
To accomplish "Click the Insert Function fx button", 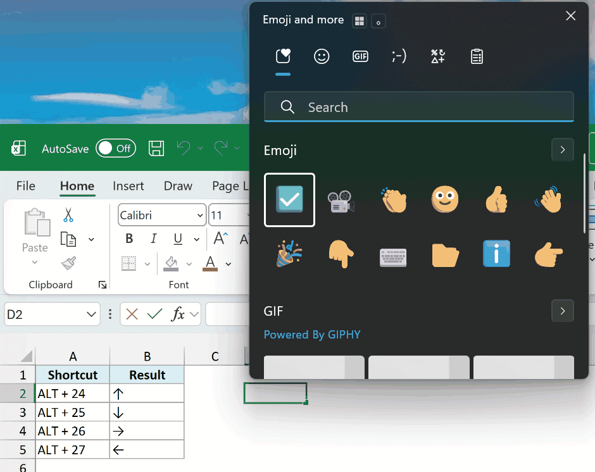I will (178, 314).
